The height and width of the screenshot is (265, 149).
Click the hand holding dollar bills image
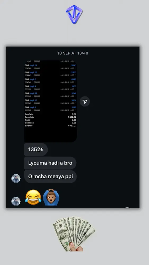coord(74,234)
